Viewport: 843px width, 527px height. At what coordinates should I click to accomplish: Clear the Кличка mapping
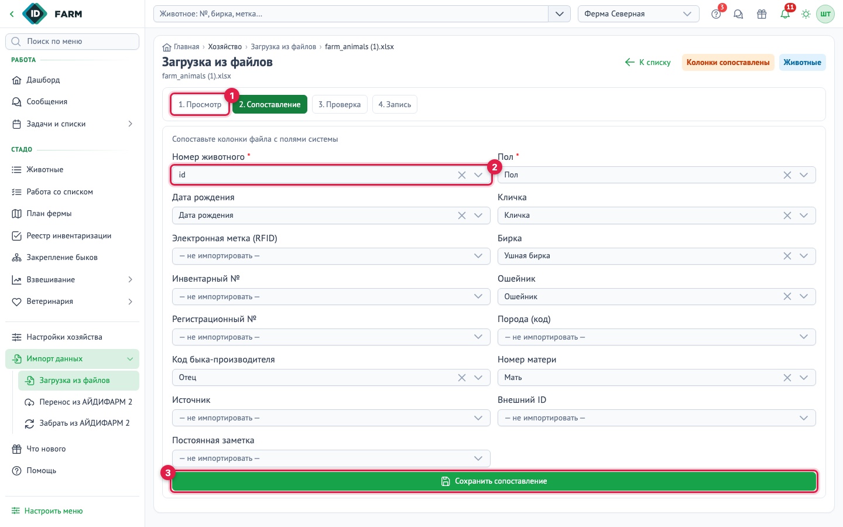pyautogui.click(x=787, y=215)
